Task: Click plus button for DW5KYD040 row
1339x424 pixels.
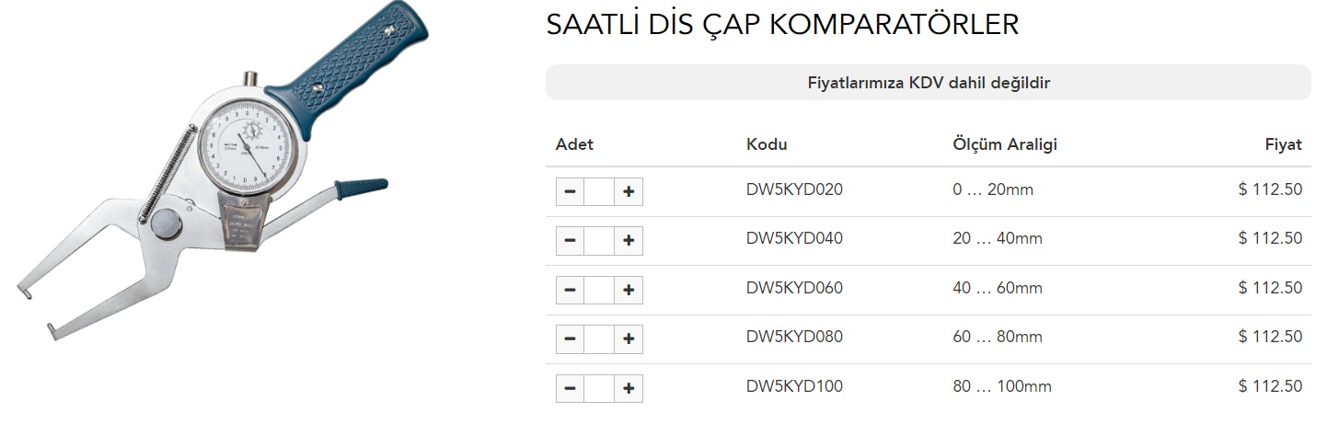Action: [x=629, y=240]
